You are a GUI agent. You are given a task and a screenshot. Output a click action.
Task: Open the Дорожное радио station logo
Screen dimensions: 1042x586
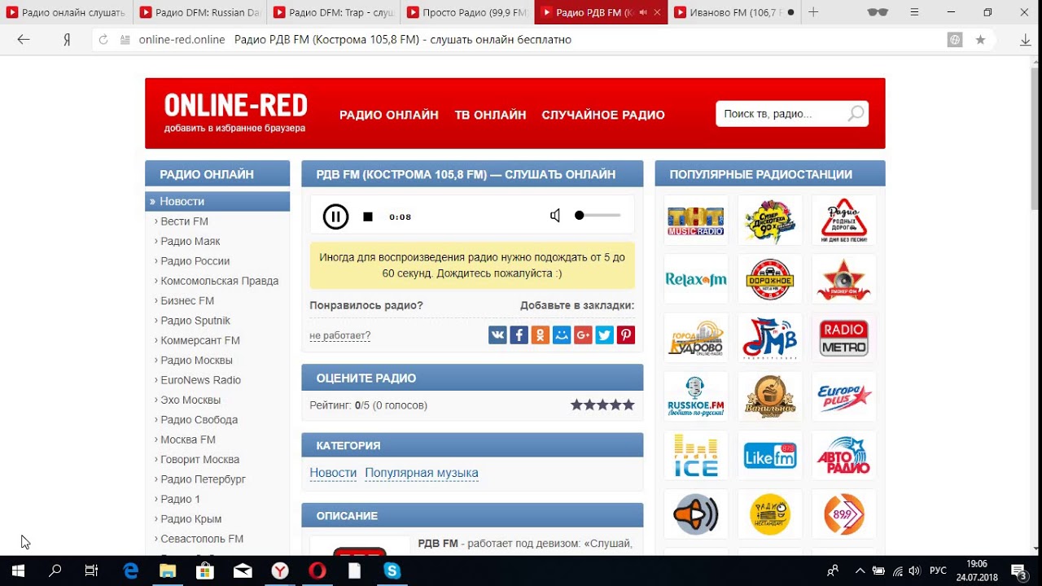click(x=770, y=279)
